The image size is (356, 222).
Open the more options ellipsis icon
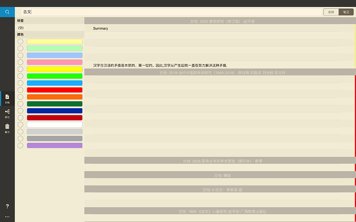[7, 217]
